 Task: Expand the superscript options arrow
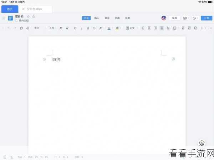104,28
